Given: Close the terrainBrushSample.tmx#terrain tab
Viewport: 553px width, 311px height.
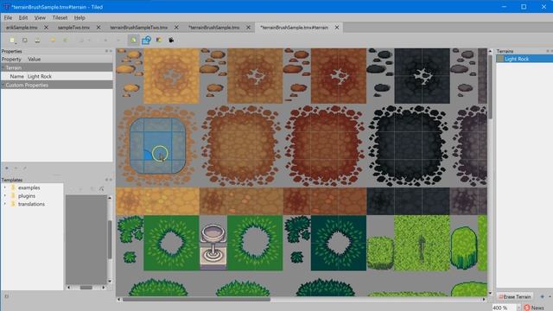Looking at the screenshot, I should [x=337, y=28].
